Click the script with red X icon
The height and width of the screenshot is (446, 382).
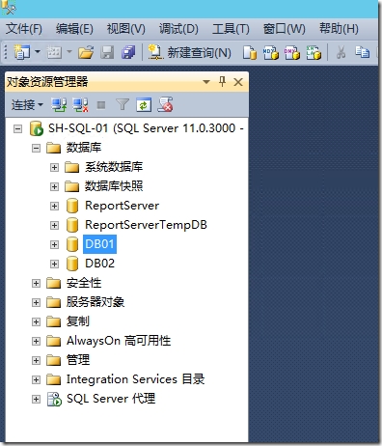click(x=165, y=105)
